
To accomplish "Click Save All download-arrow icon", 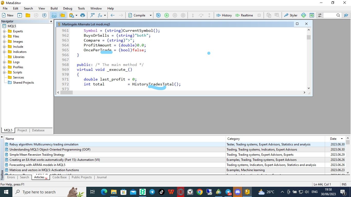I will 44,15.
